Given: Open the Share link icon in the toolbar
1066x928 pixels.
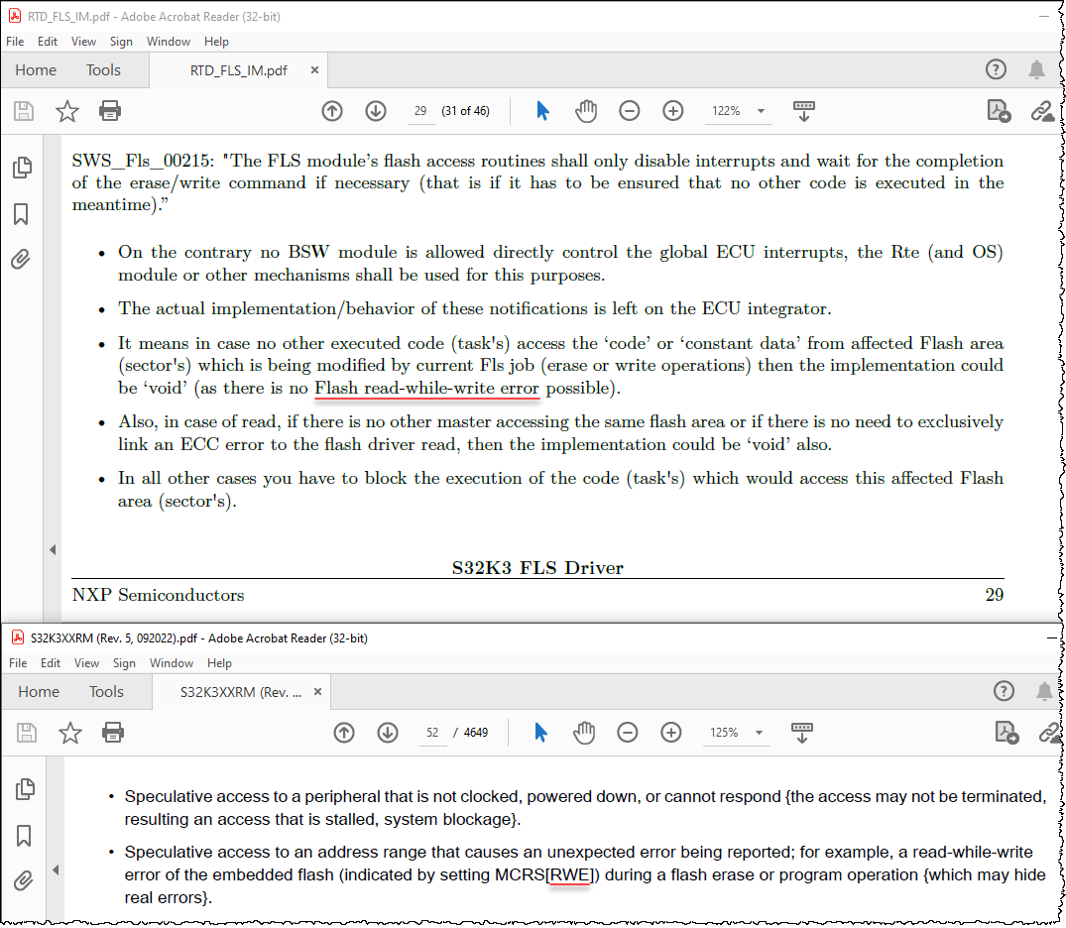Looking at the screenshot, I should point(1045,111).
